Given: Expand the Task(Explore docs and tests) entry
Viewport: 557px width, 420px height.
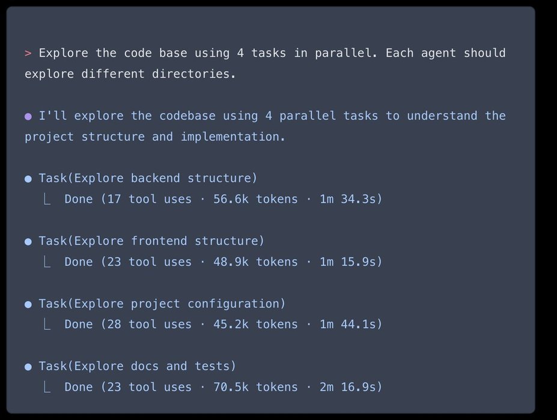Looking at the screenshot, I should tap(138, 366).
